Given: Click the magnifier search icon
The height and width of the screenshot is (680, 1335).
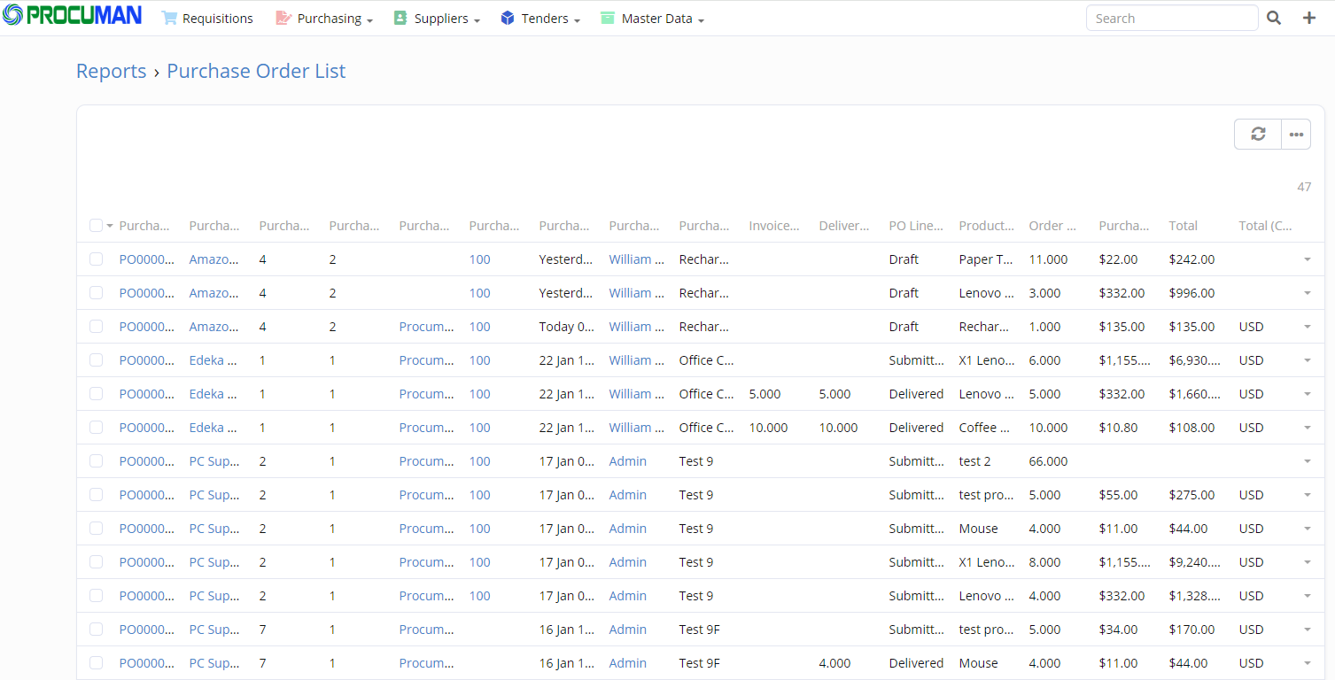Looking at the screenshot, I should pos(1274,18).
